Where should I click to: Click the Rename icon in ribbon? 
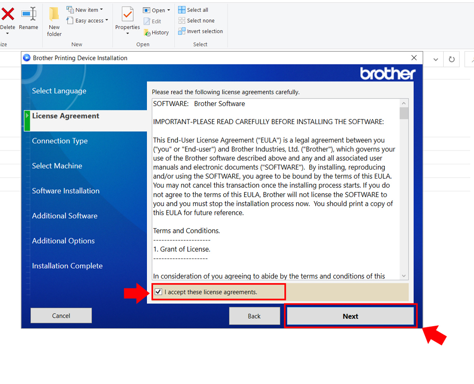tap(29, 14)
